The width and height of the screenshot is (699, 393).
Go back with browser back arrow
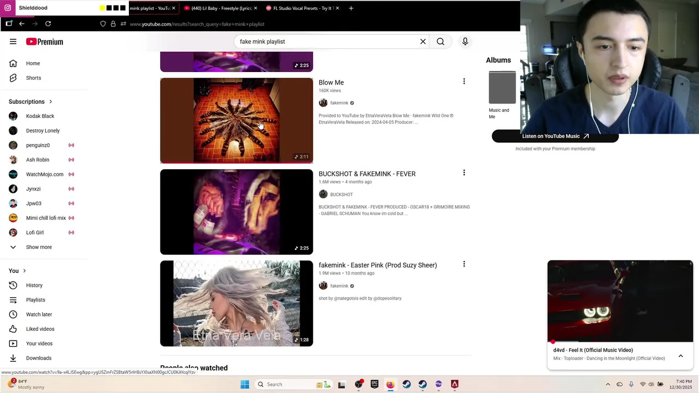[x=22, y=23]
